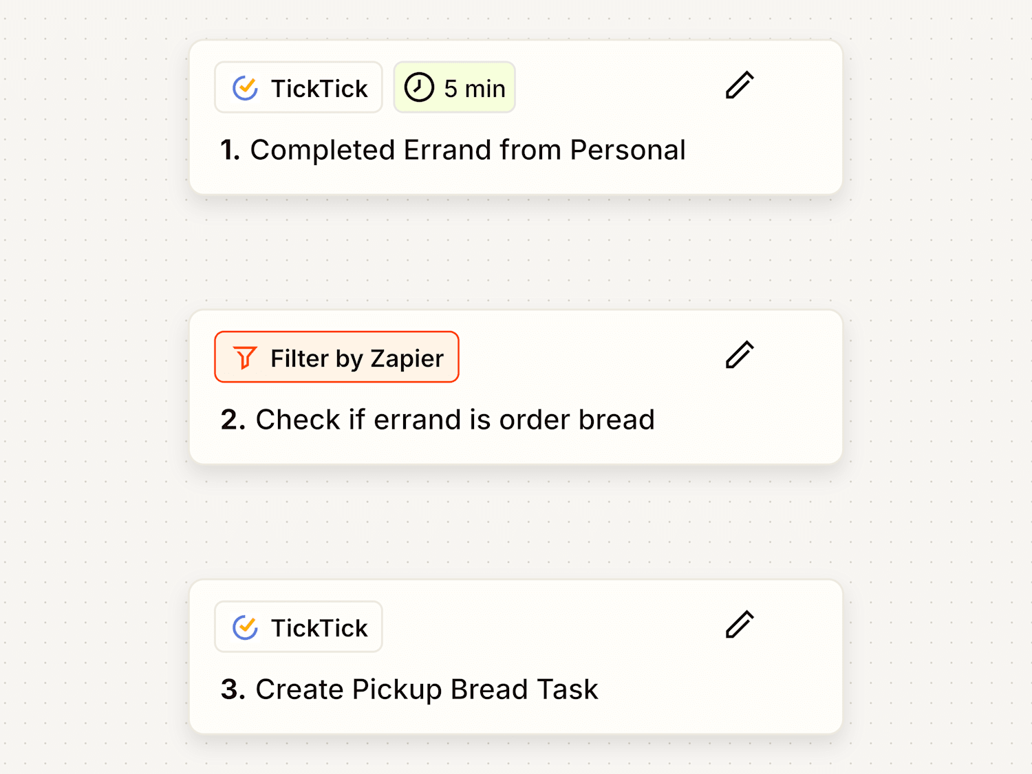Click the step number "1." label
Image resolution: width=1032 pixels, height=774 pixels.
pos(230,150)
